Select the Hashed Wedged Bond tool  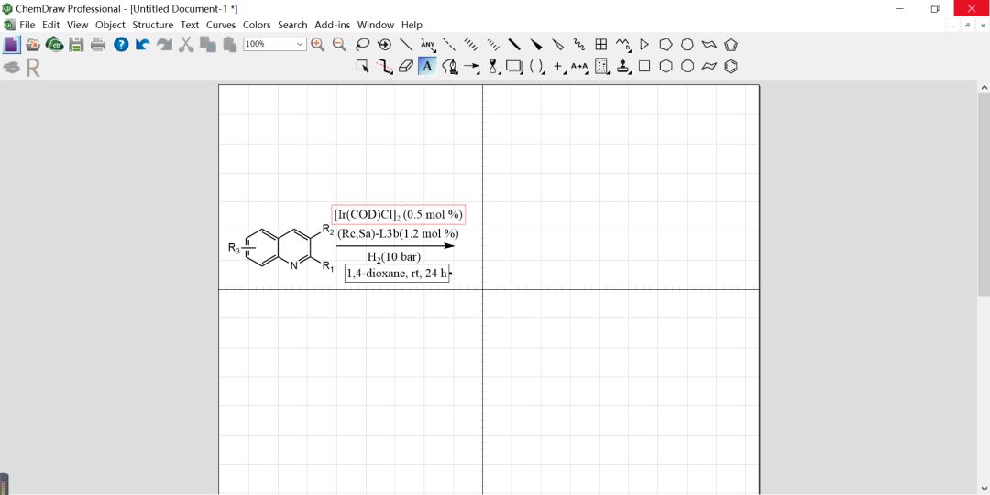click(x=492, y=45)
